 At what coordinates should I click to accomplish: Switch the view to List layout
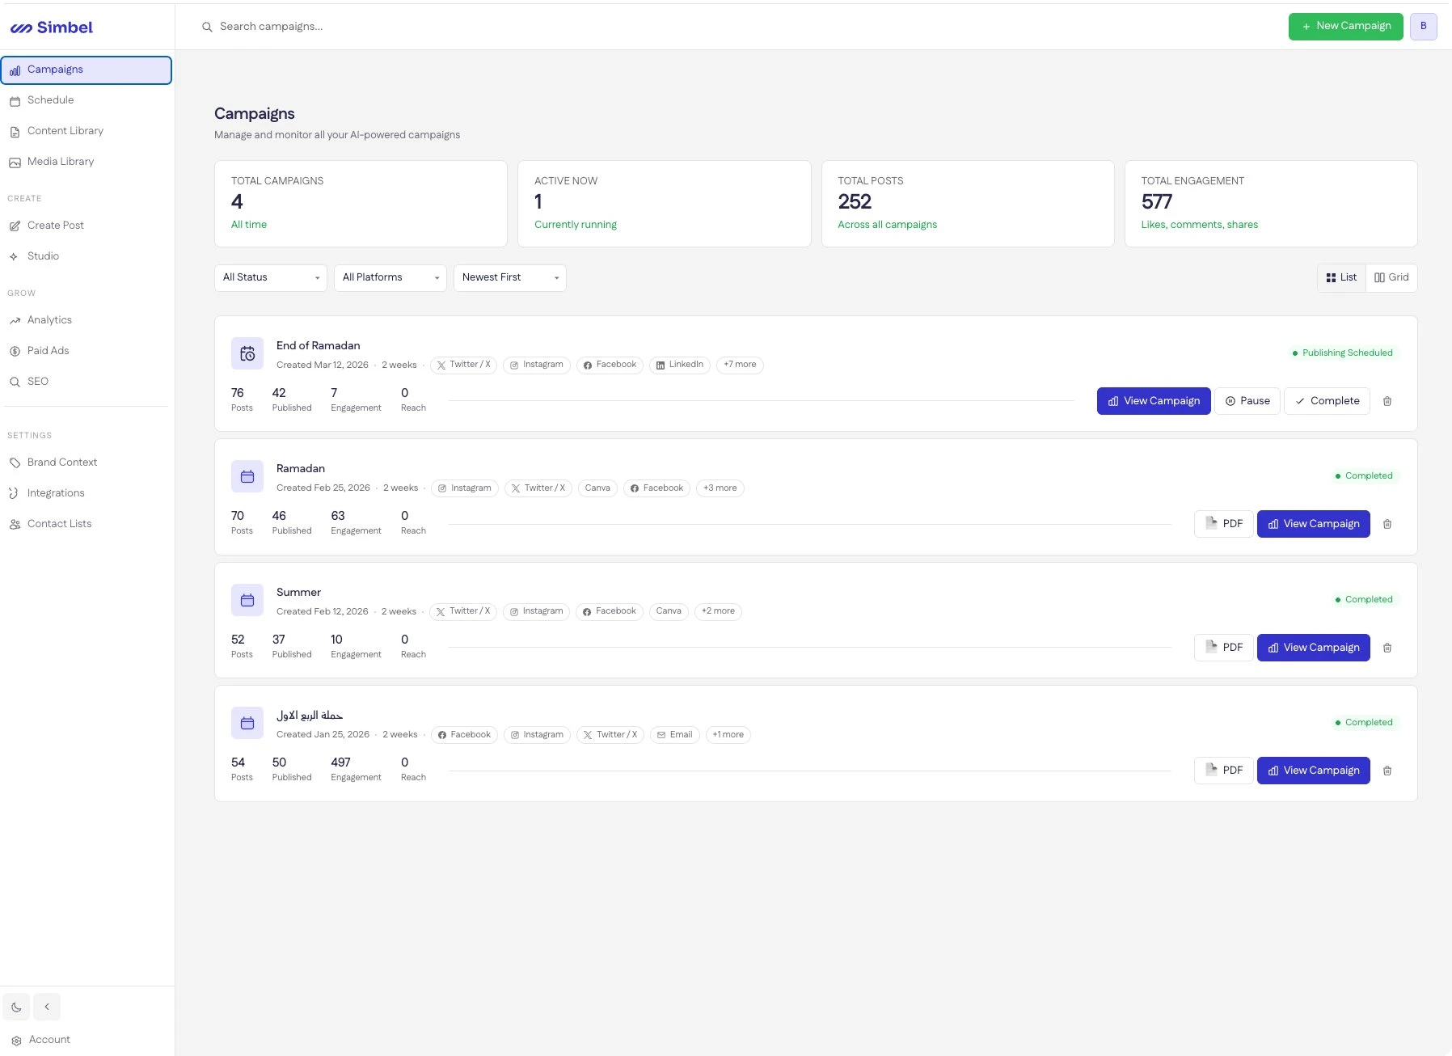click(x=1341, y=277)
